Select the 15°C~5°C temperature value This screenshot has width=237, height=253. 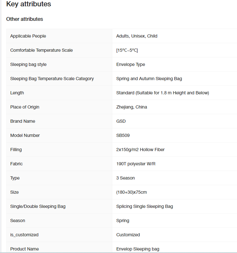[x=127, y=50]
